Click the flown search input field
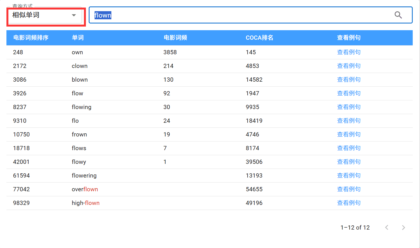The image size is (420, 248). tap(241, 15)
